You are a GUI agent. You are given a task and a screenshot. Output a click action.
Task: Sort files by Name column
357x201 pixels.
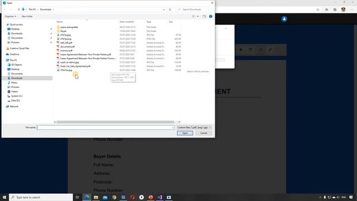coord(60,22)
